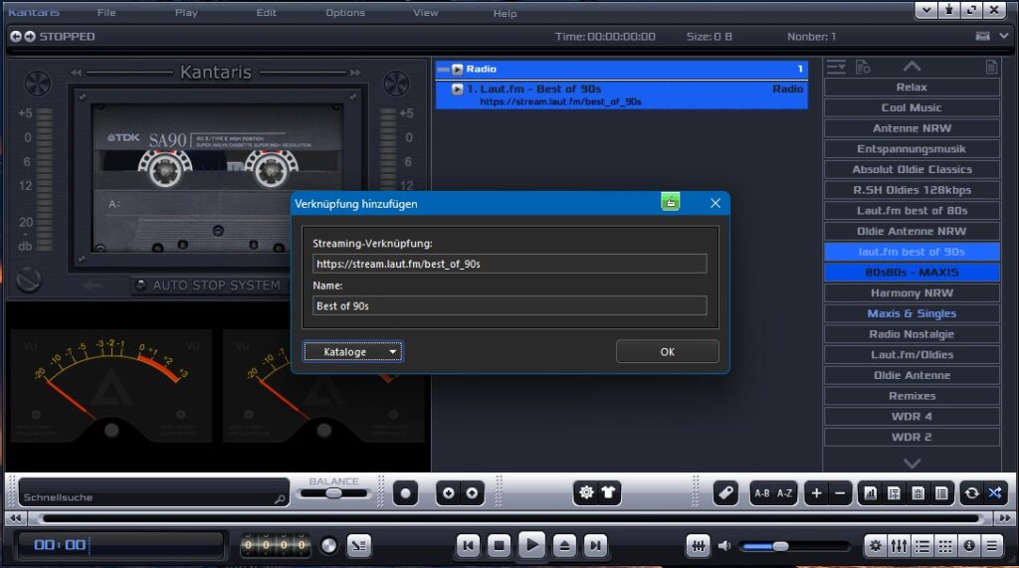The height and width of the screenshot is (568, 1019).
Task: Stop playback with the square Stop button
Action: (x=500, y=546)
